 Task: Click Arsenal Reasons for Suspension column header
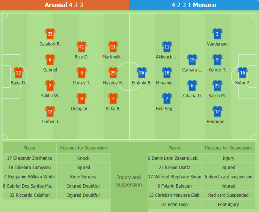tap(83, 148)
